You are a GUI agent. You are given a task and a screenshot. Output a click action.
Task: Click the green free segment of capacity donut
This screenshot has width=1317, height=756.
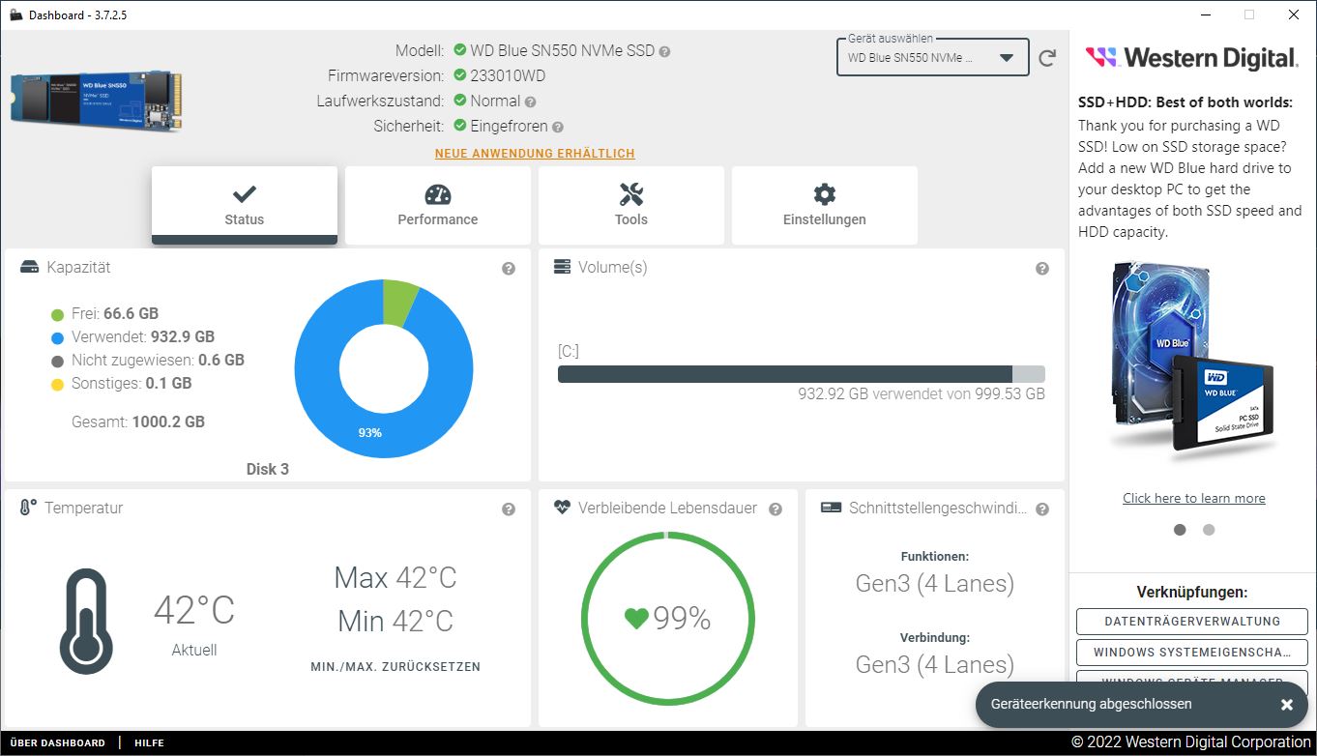400,303
